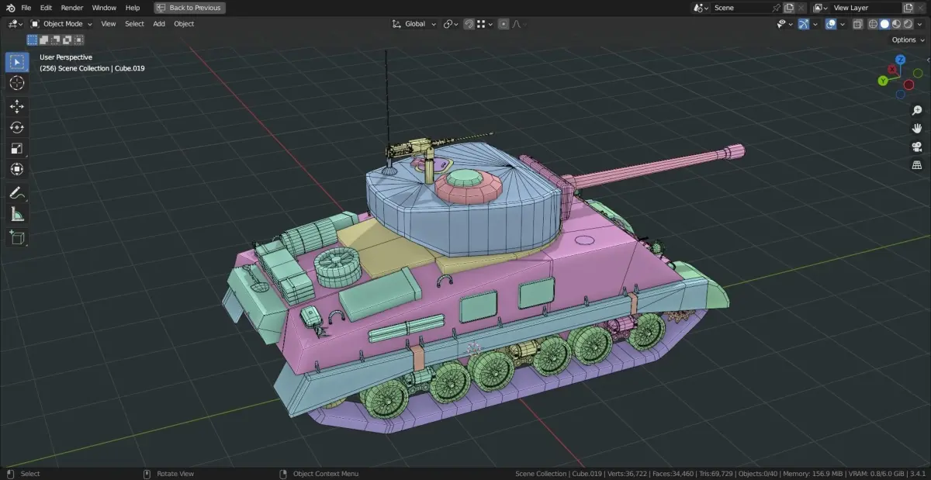This screenshot has width=931, height=480.
Task: Open the pivot point dropdown
Action: click(x=451, y=24)
